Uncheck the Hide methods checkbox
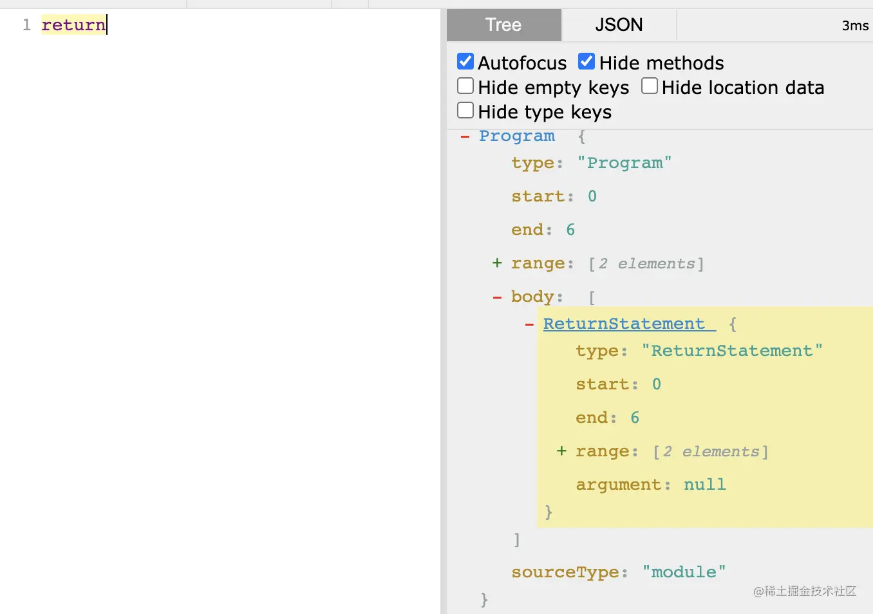This screenshot has width=873, height=614. click(x=587, y=62)
